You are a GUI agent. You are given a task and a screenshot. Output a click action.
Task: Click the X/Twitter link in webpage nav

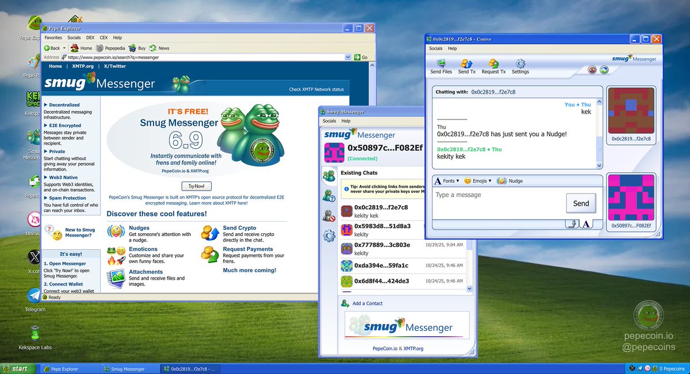[x=114, y=66]
